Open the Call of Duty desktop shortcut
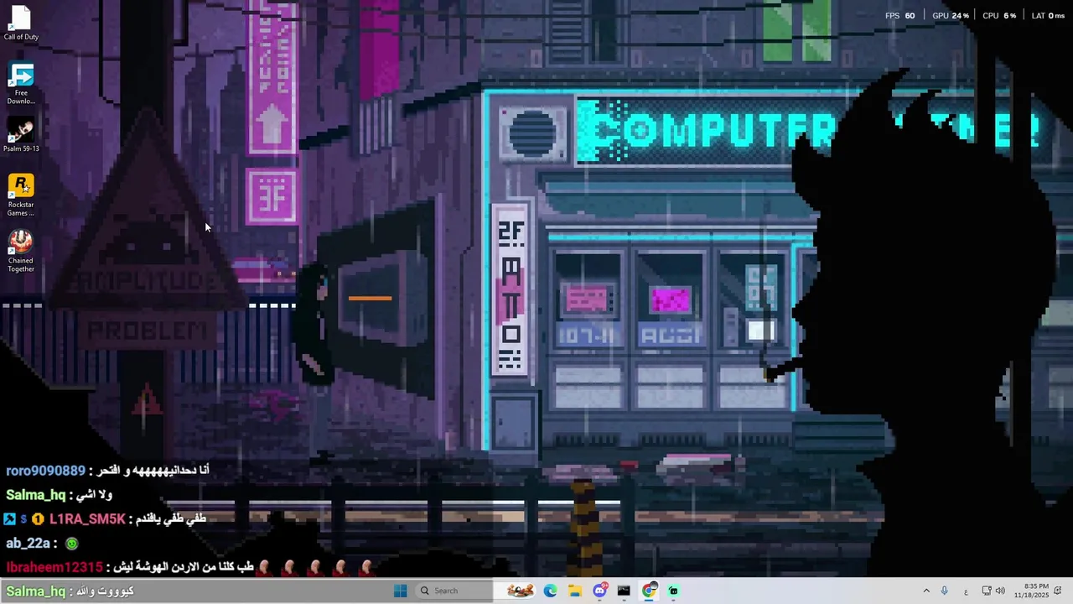Viewport: 1073px width, 604px height. pos(20,23)
